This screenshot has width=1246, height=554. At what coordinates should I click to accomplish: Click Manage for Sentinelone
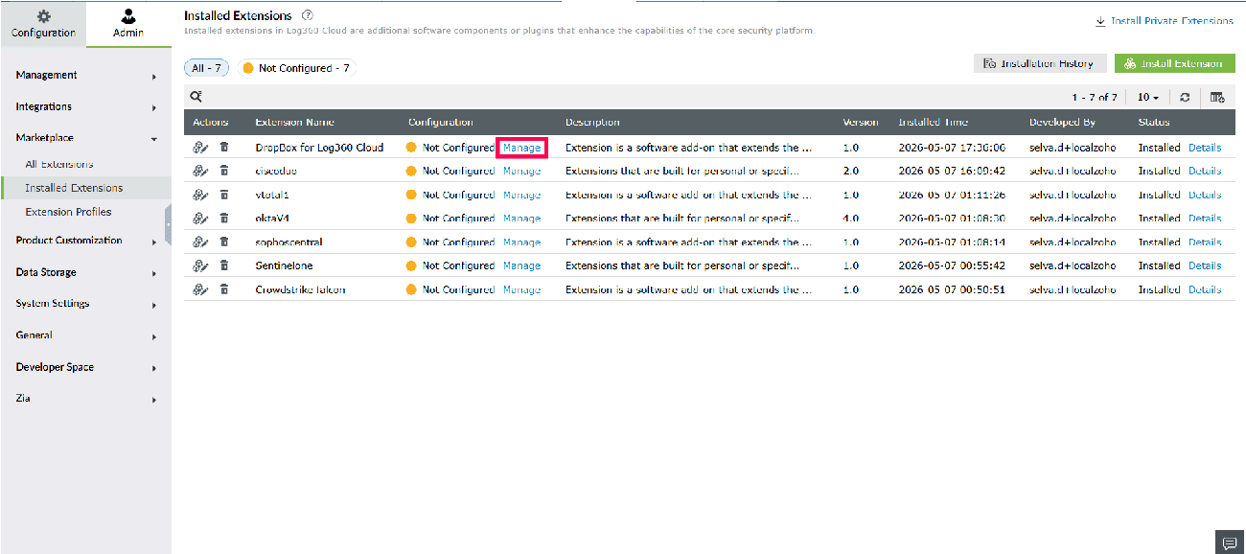coord(521,265)
